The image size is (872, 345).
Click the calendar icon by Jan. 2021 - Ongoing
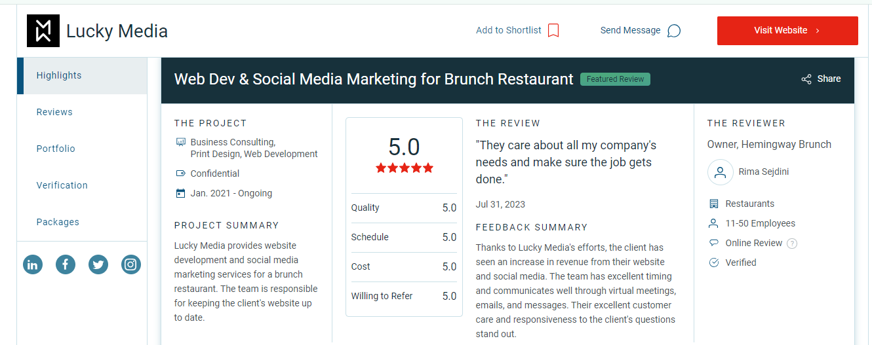click(x=181, y=193)
